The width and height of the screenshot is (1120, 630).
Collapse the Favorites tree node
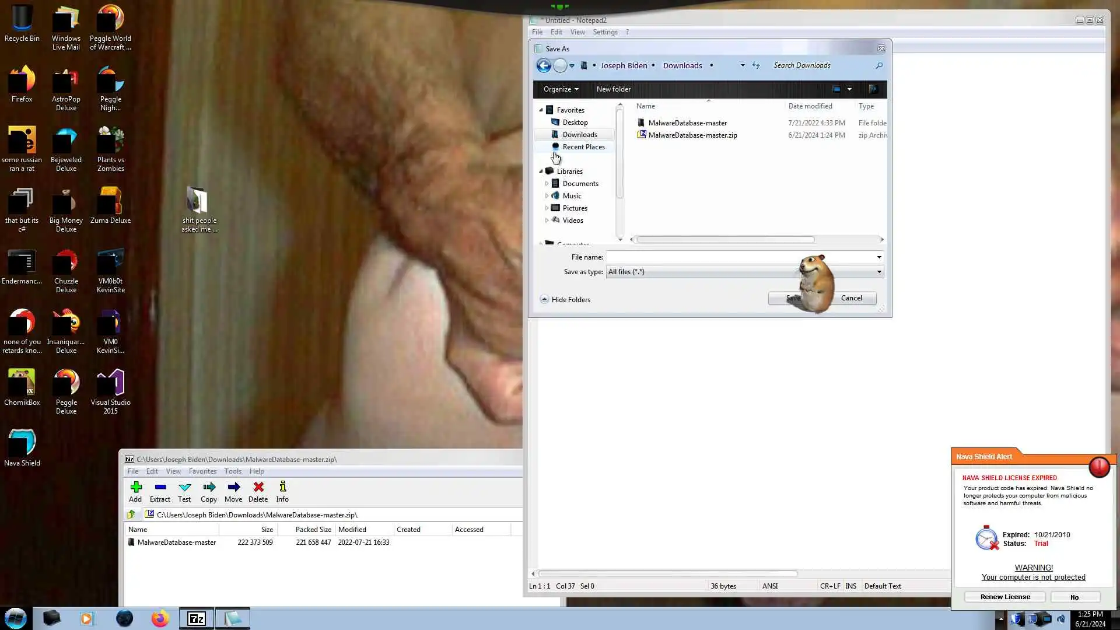coord(541,110)
